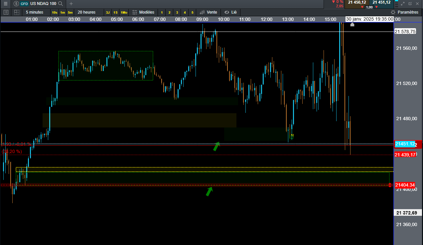Viewport: 423px width, 245px height.
Task: Open the list panel icon
Action: 6,12
